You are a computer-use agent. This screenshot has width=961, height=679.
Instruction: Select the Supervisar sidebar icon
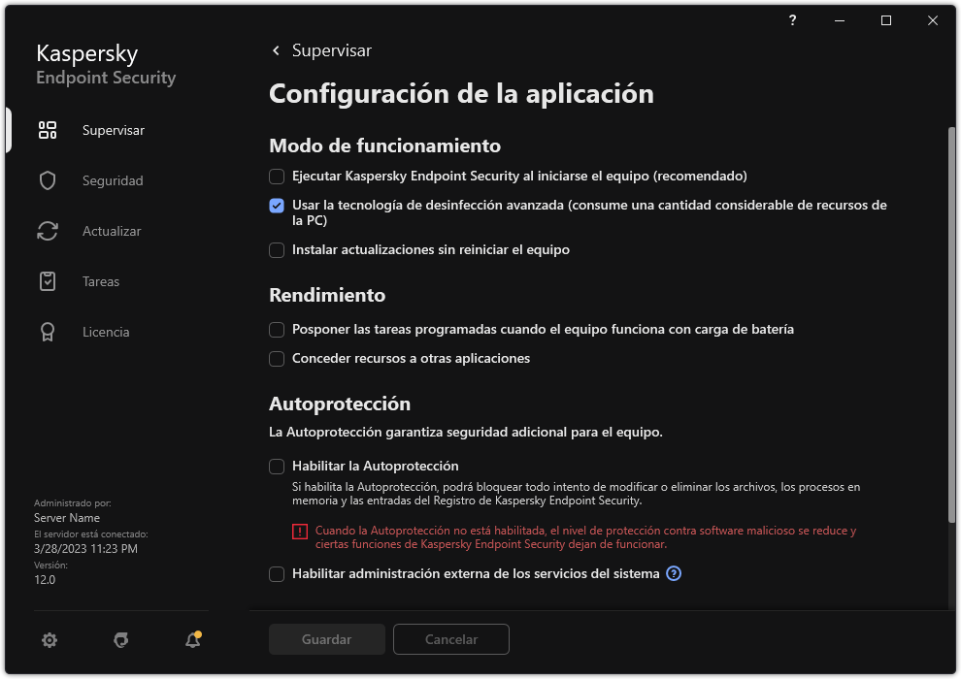click(47, 129)
